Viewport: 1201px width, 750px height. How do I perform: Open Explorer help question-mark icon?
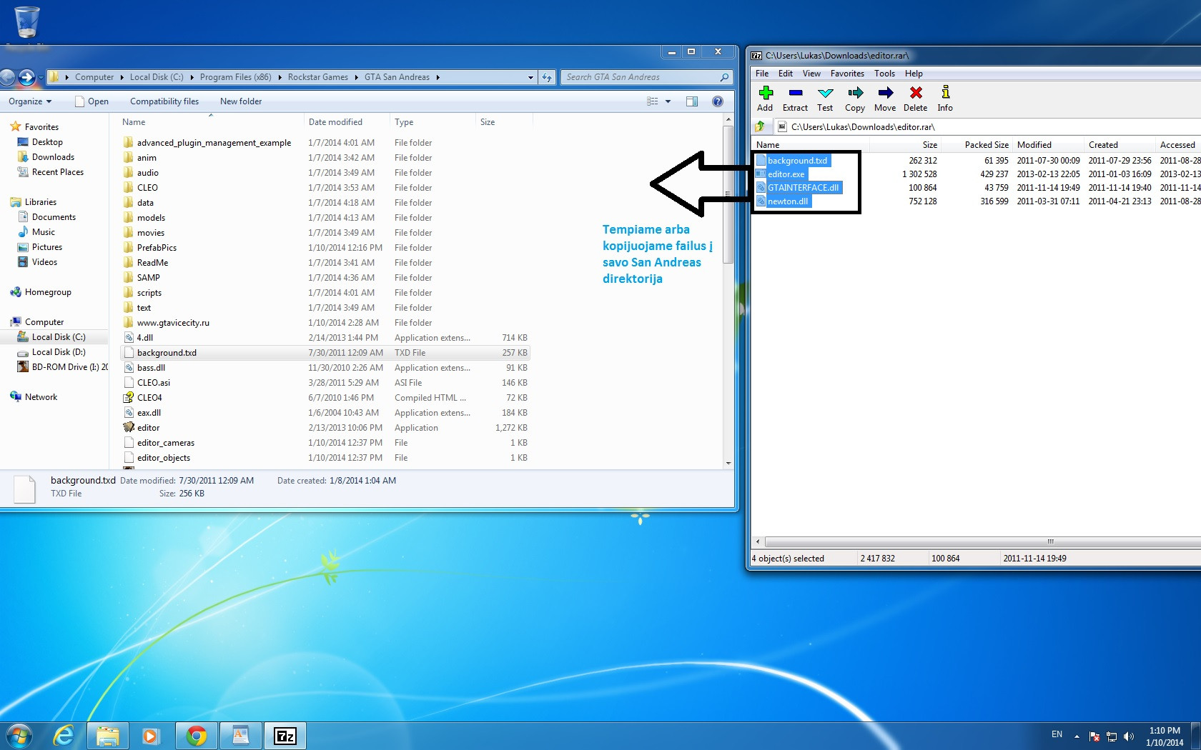pos(718,101)
